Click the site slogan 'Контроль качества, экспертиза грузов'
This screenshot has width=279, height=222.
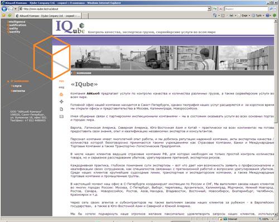point(152,32)
